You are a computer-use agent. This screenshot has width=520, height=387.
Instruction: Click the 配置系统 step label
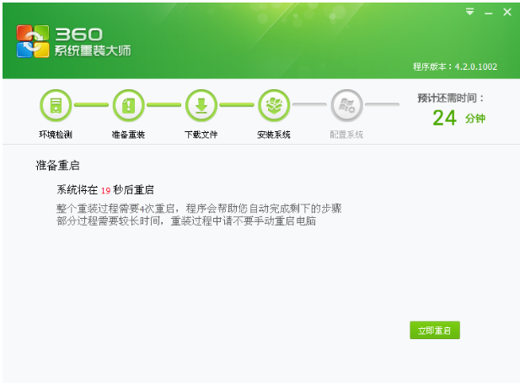346,135
